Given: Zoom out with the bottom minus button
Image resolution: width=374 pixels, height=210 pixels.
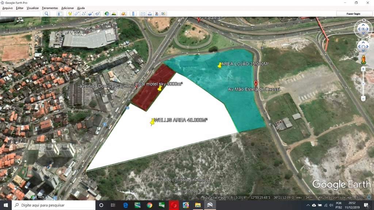Looking at the screenshot, I should 363,98.
